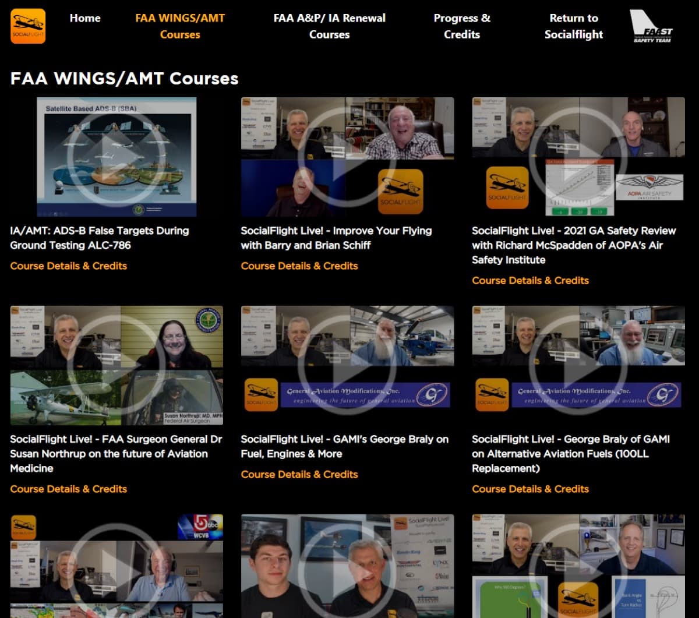Open the 2021 GA Safety Review title
The image size is (699, 618).
pos(574,245)
